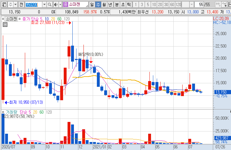Select the 30 interval button
This screenshot has width=231, height=150.
[x=166, y=4]
